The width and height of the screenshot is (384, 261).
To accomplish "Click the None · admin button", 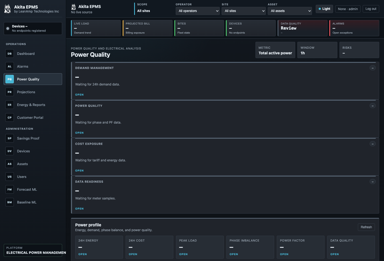I will pos(348,9).
